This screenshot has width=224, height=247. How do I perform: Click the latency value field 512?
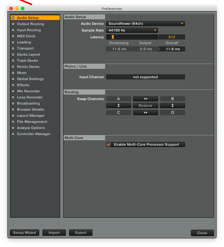[172, 37]
